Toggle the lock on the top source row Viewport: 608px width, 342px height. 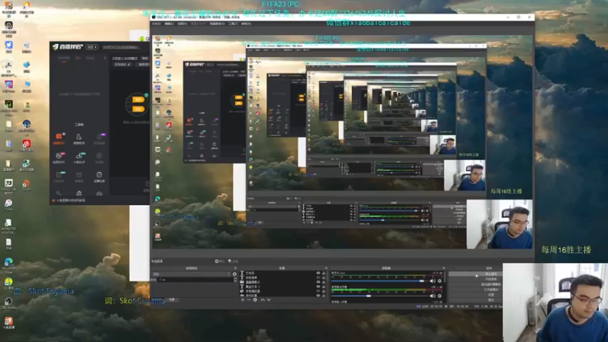[324, 273]
